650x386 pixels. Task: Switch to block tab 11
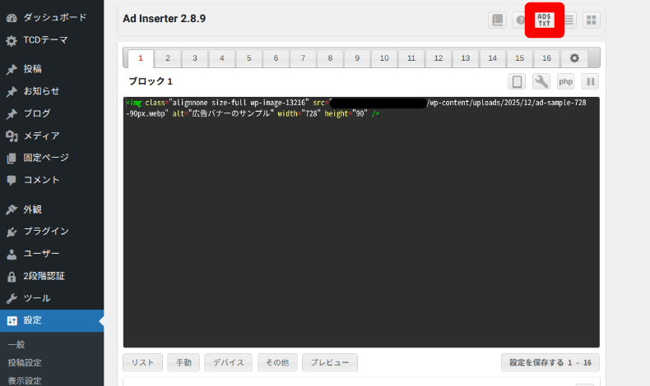(x=411, y=58)
